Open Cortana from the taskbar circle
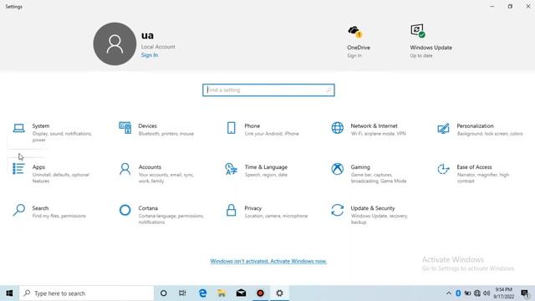Screen dimensions: 535x301 click(164, 293)
